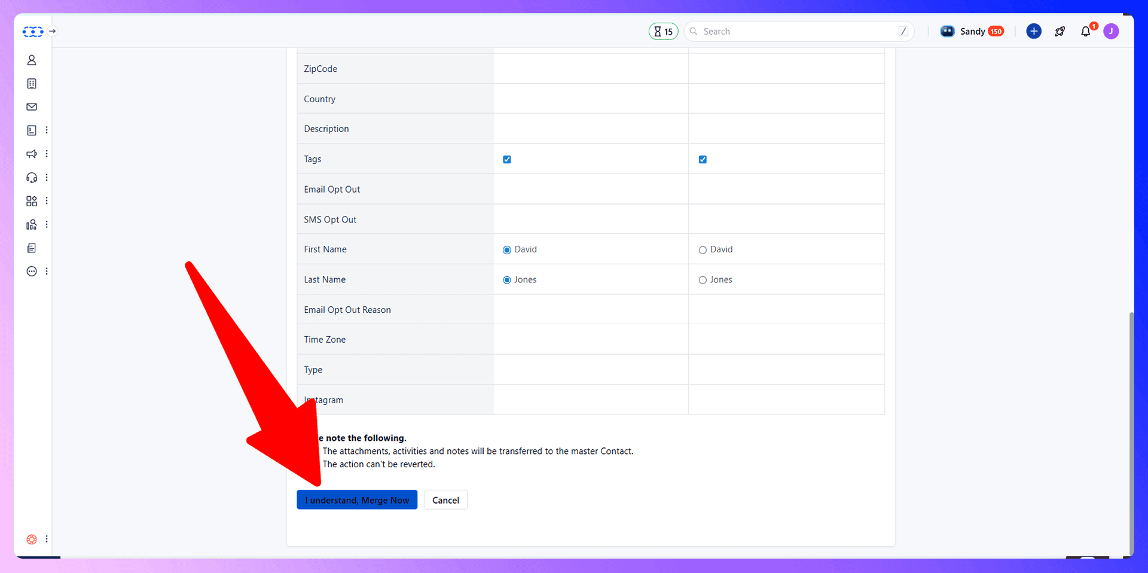Select second contact's Jones radio button
The height and width of the screenshot is (573, 1148).
(703, 280)
